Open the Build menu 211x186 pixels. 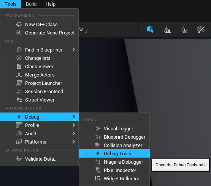click(x=31, y=4)
